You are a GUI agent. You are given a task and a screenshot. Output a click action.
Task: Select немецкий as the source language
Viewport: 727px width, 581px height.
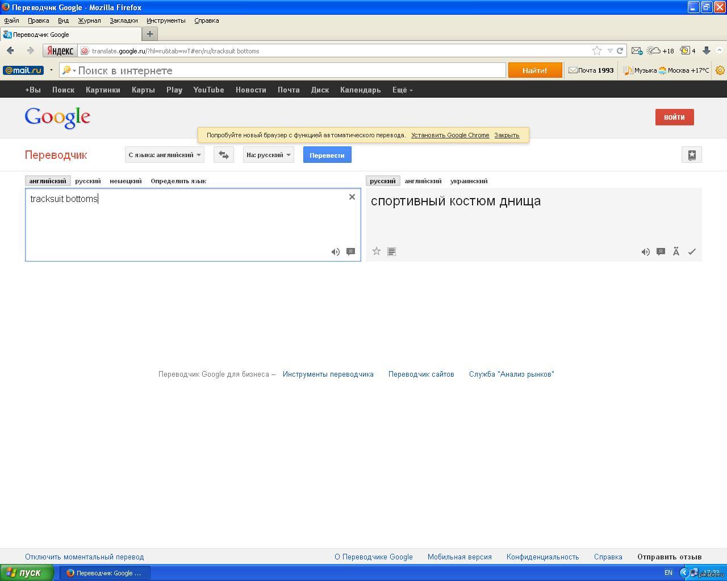coord(126,181)
